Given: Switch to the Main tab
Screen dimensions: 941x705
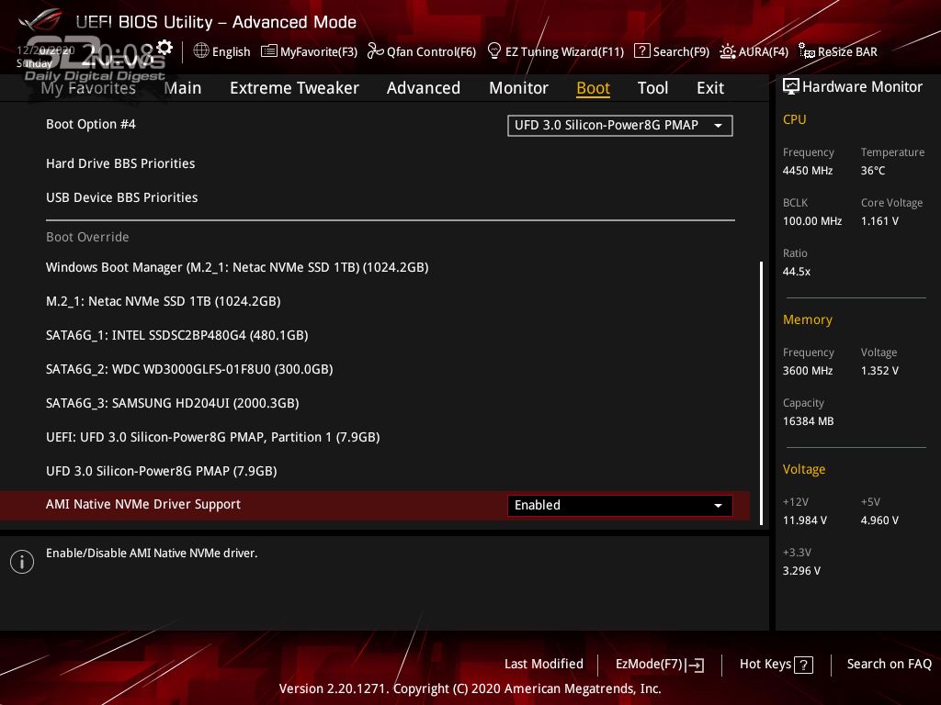Looking at the screenshot, I should click(x=183, y=88).
